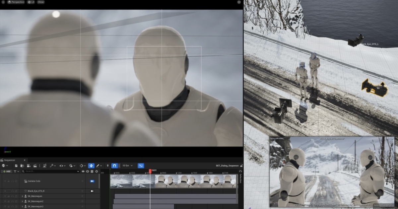This screenshot has height=209, width=398.
Task: Open the track filter dropdown
Action: point(16,171)
